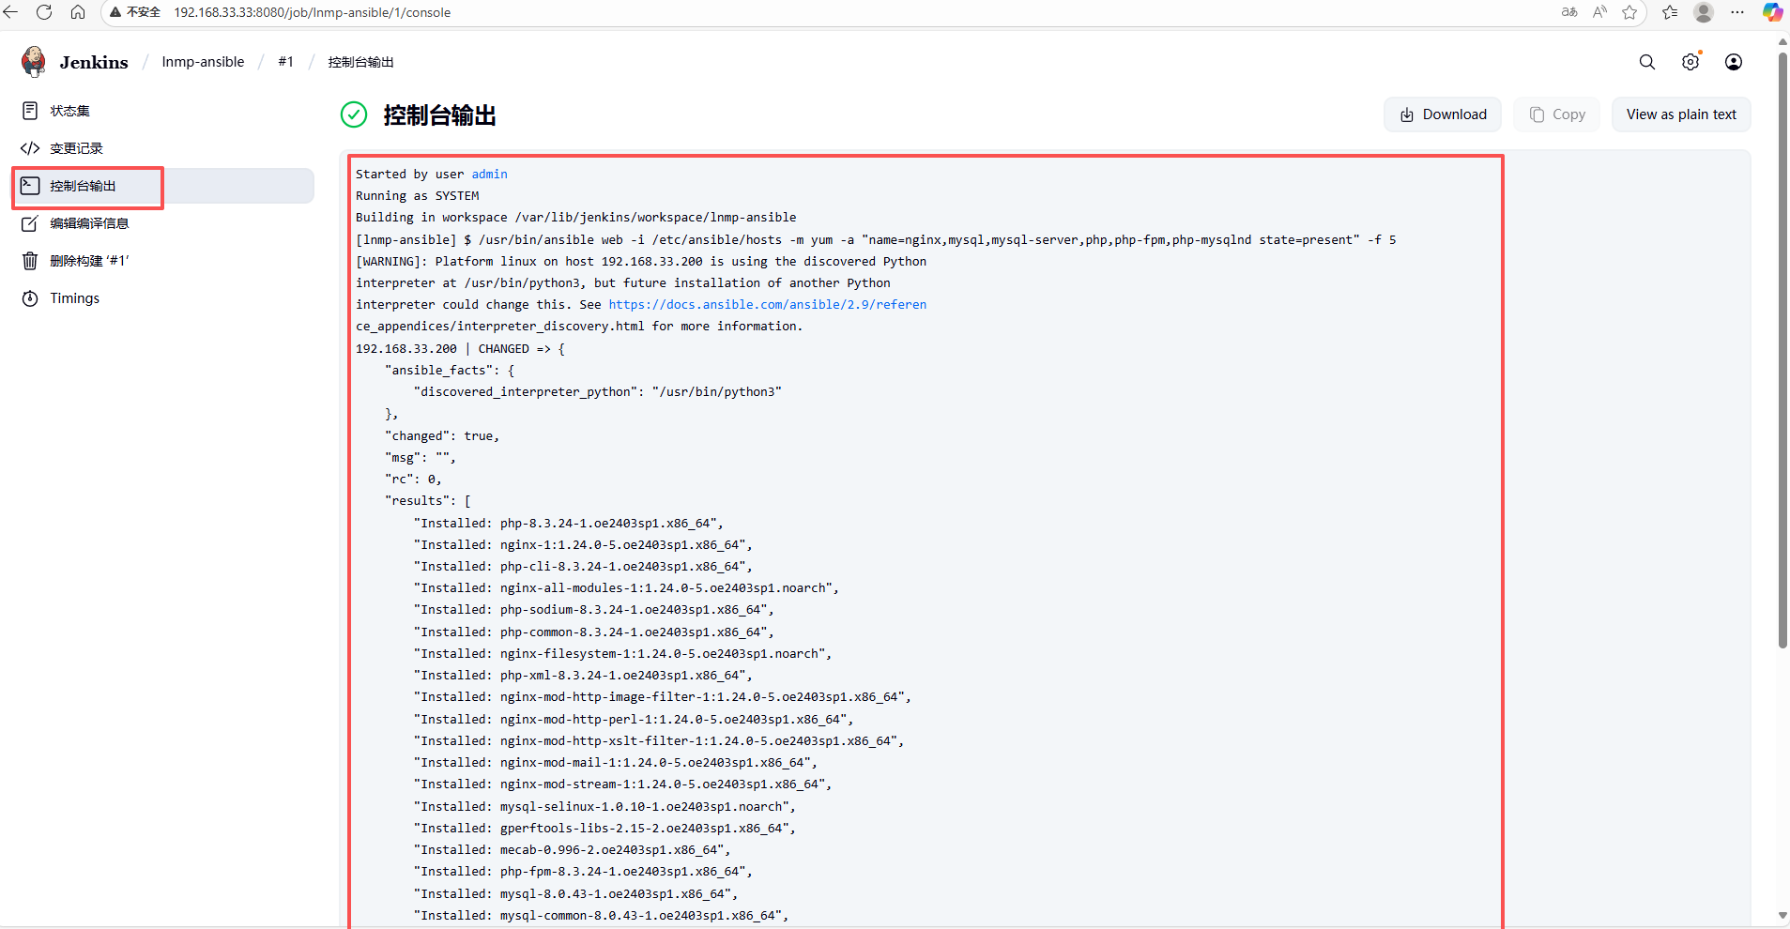This screenshot has height=929, width=1790.
Task: Click the nginx-mod-mail Installed line
Action: tap(615, 763)
